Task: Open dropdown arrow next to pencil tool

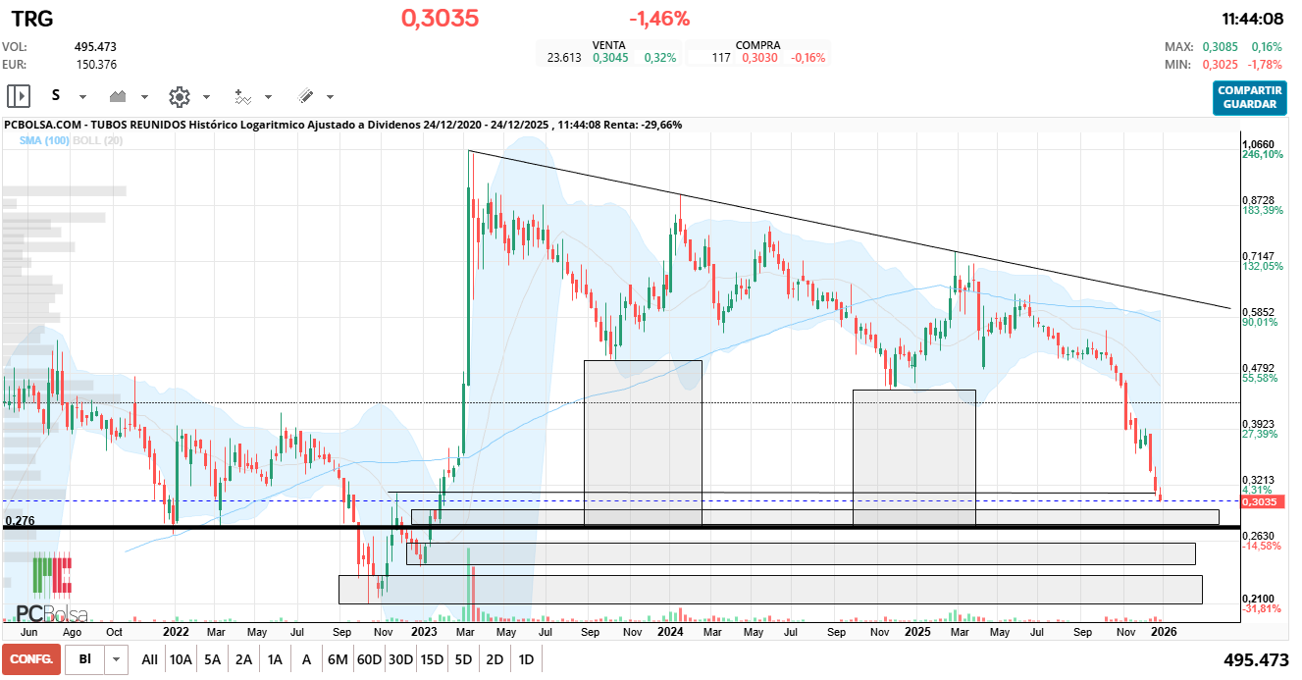Action: pos(330,97)
